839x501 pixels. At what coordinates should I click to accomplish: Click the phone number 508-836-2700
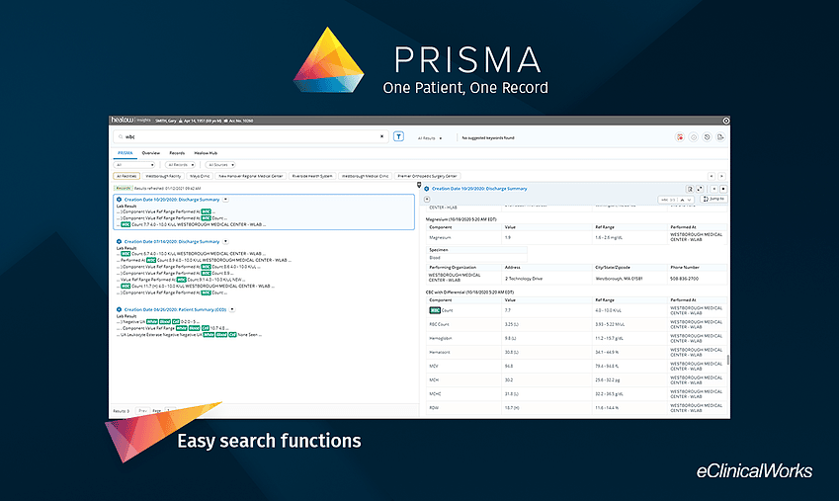(685, 279)
